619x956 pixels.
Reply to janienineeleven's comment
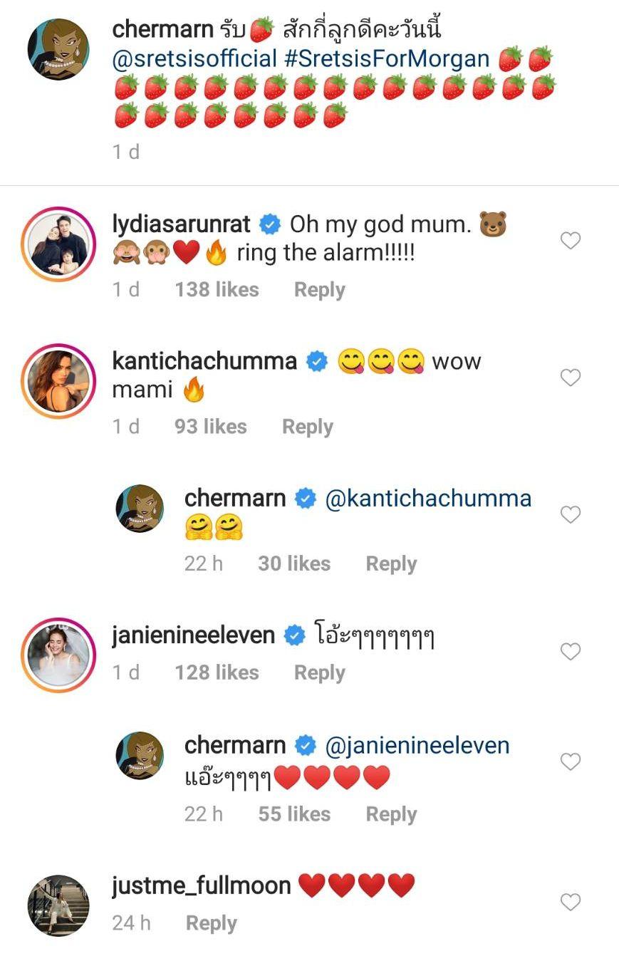point(320,672)
